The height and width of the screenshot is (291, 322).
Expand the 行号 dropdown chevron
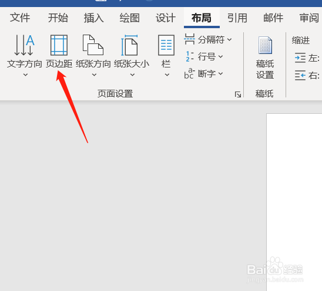[220, 56]
